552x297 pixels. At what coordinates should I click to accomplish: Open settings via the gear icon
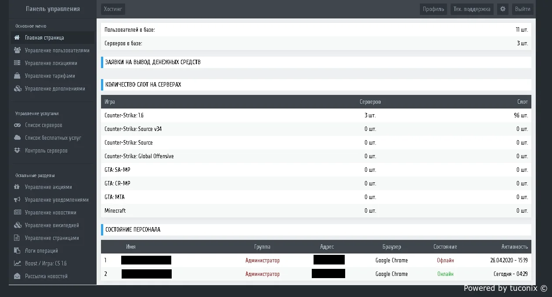tap(503, 9)
